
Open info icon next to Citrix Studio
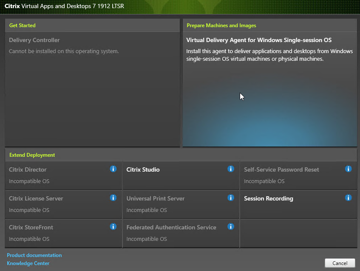[231, 169]
